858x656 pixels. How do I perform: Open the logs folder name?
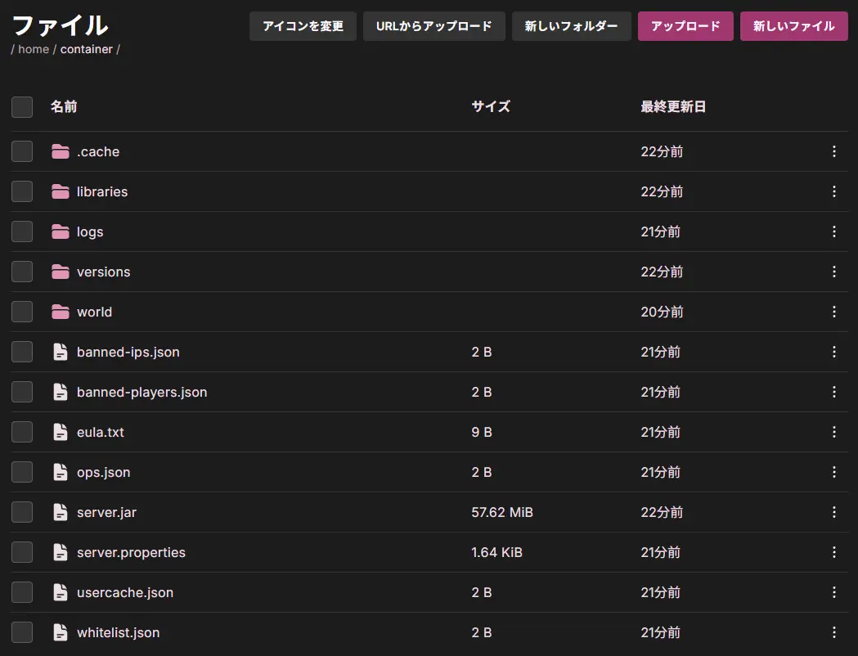[x=90, y=232]
